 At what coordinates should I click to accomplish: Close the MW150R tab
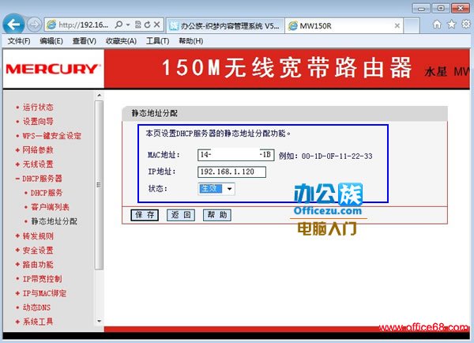pos(397,26)
